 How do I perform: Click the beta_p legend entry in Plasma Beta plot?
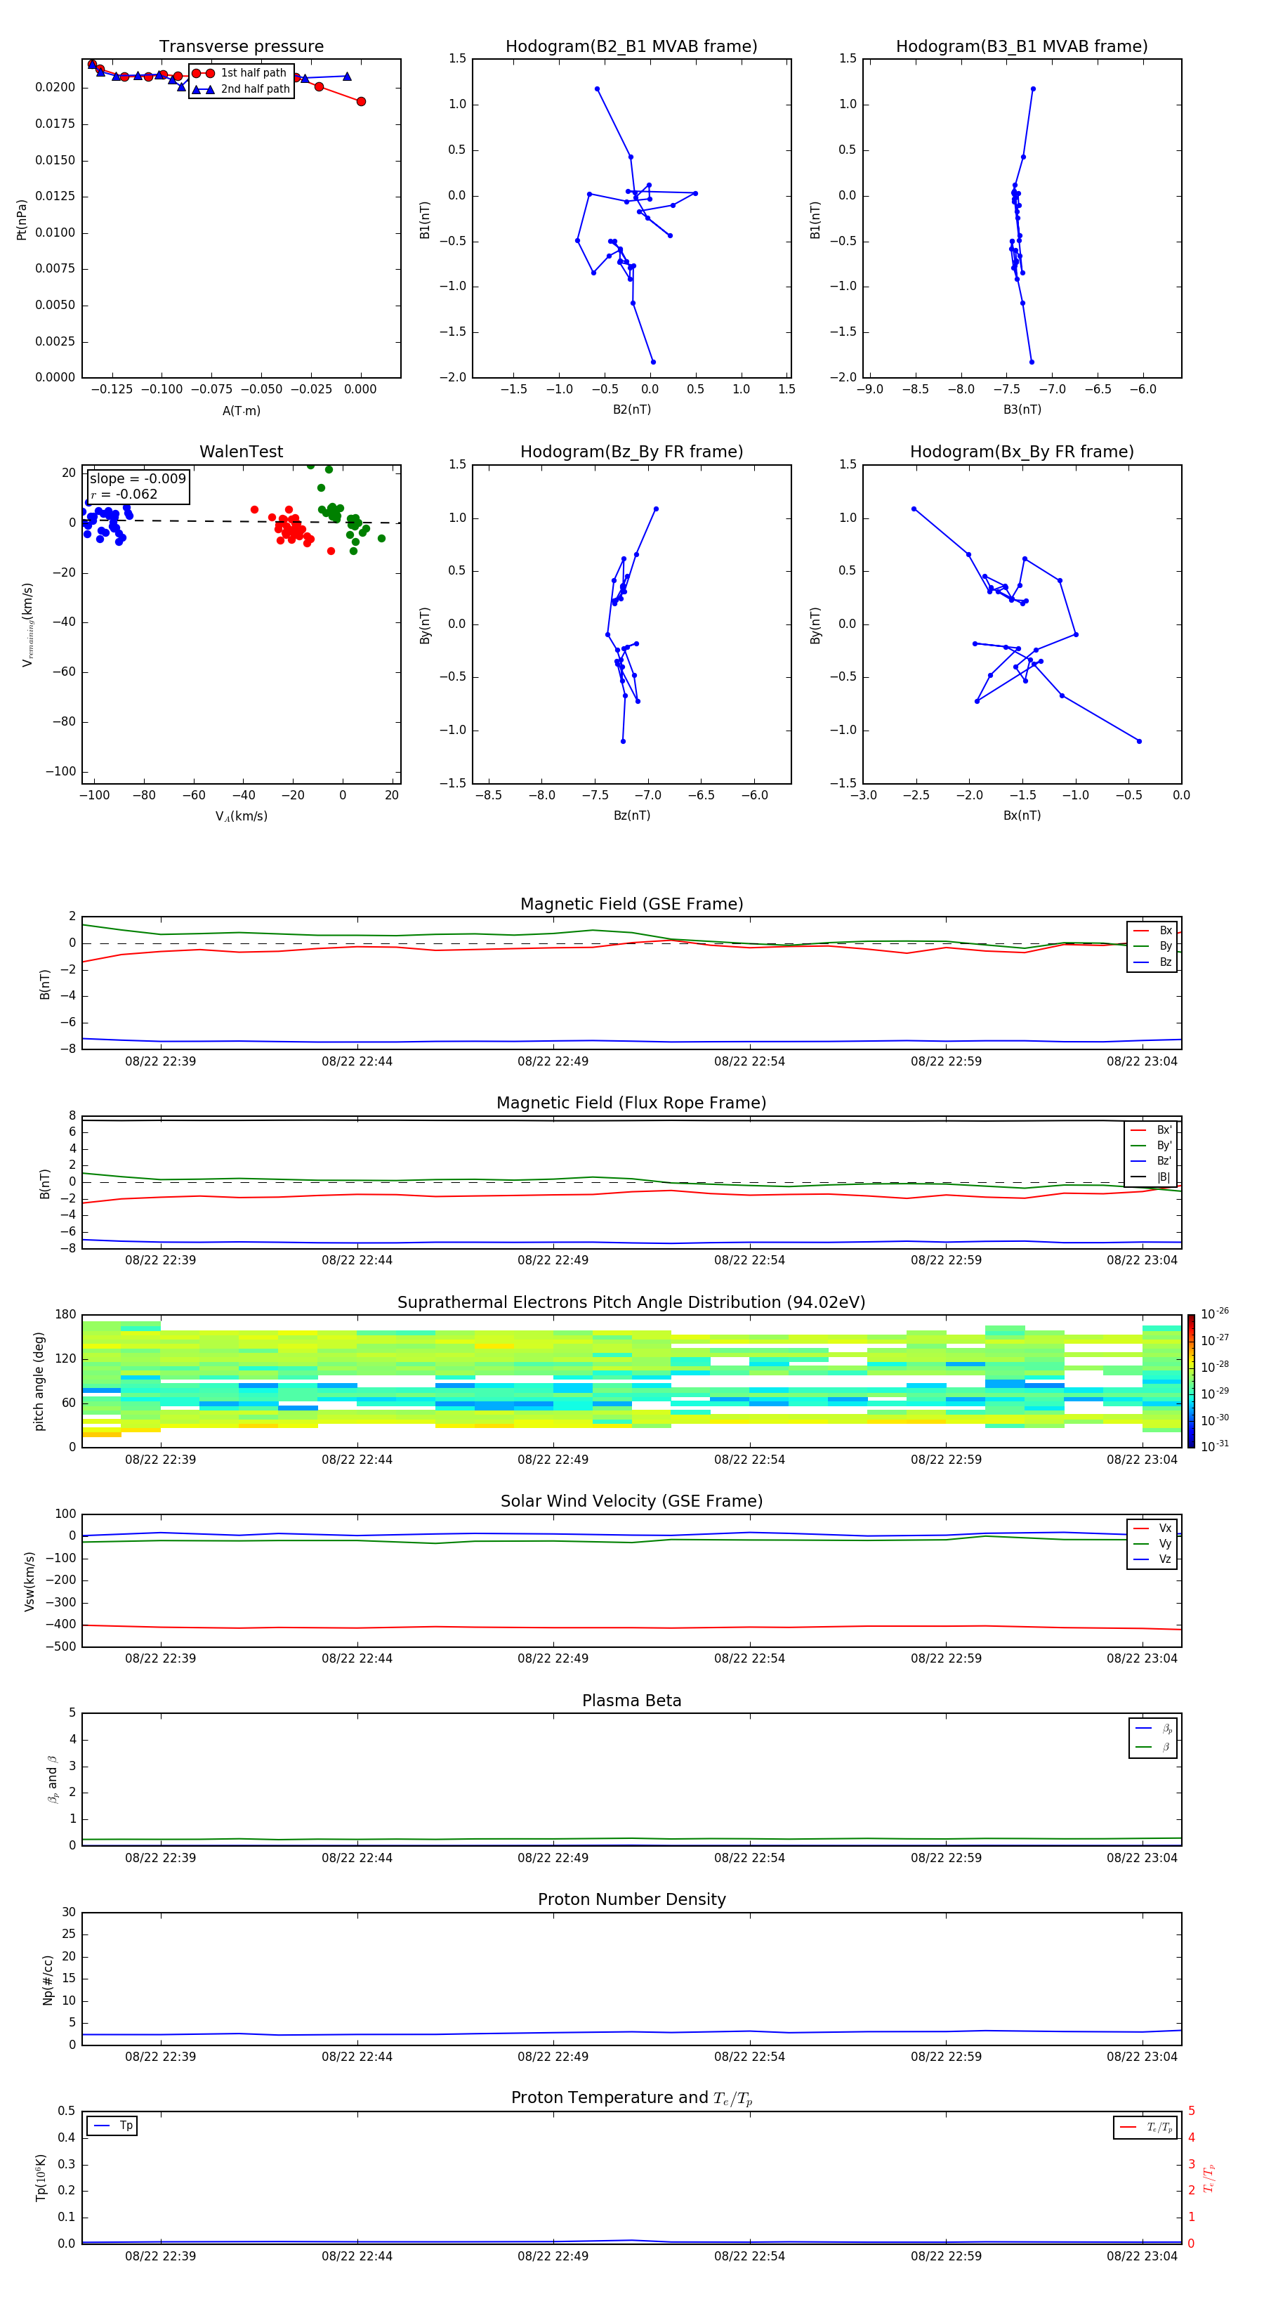click(x=1153, y=1729)
